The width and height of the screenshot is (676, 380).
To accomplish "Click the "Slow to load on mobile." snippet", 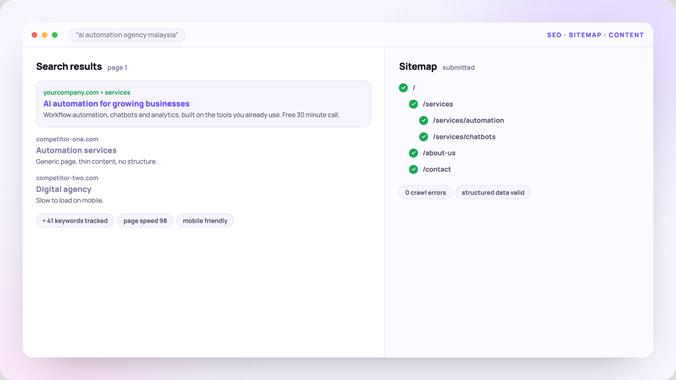I will (70, 201).
